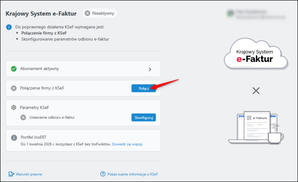Click the green check icon by Abonament aktywny
The image size is (298, 182).
tap(14, 69)
